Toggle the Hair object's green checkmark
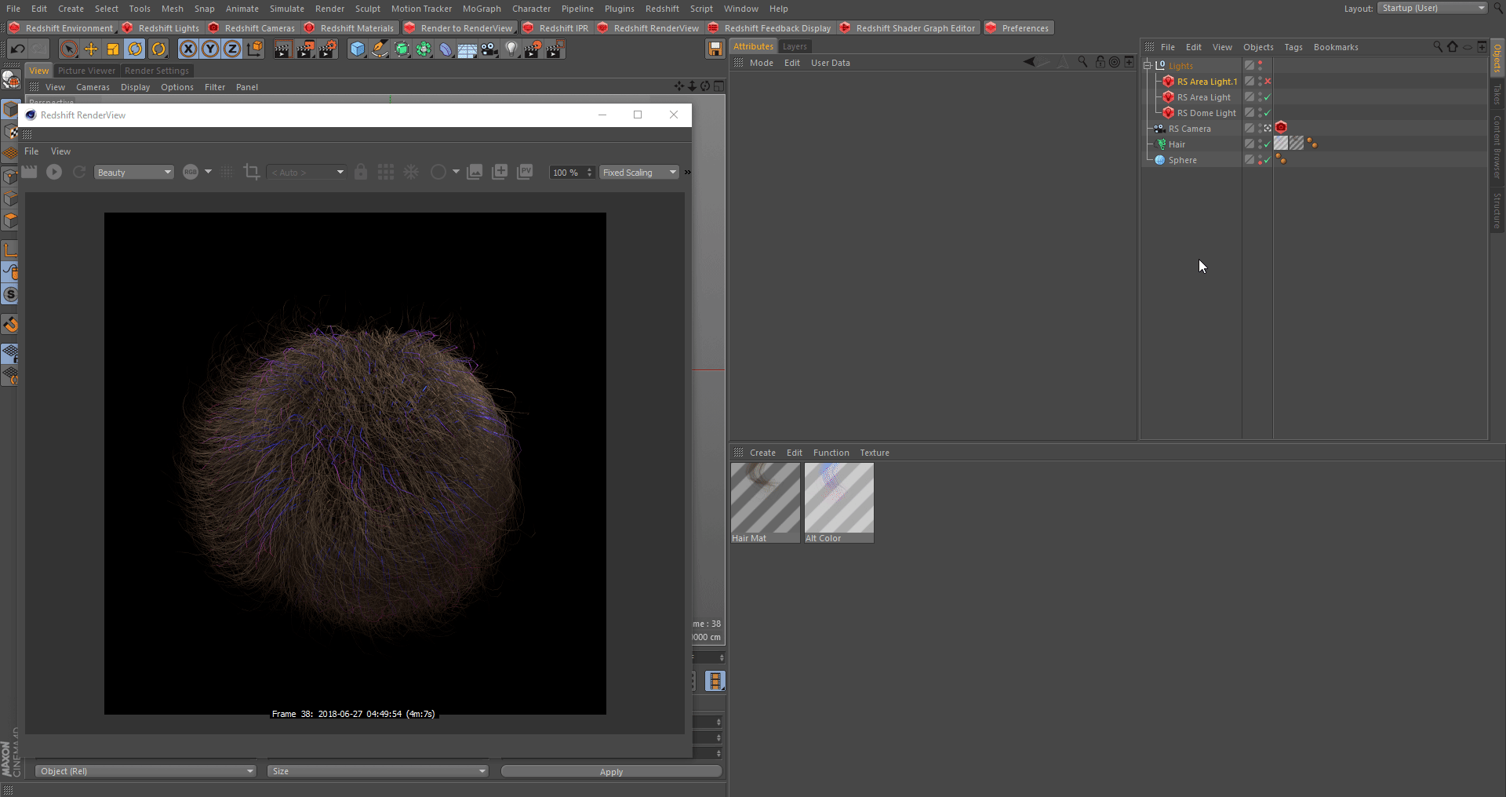 pyautogui.click(x=1268, y=144)
